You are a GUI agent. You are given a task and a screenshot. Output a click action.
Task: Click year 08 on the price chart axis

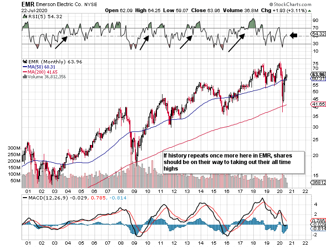click(x=121, y=191)
